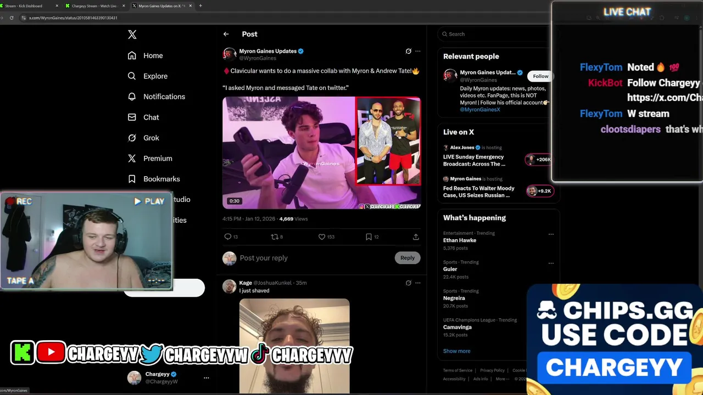Reload the page in the browser
This screenshot has height=395, width=703.
(x=11, y=18)
